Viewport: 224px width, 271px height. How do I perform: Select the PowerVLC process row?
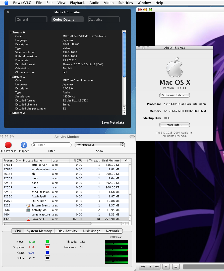pos(66,219)
